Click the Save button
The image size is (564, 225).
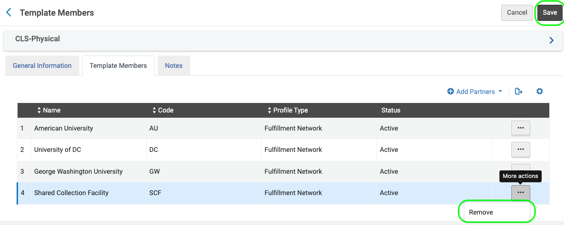coord(550,13)
